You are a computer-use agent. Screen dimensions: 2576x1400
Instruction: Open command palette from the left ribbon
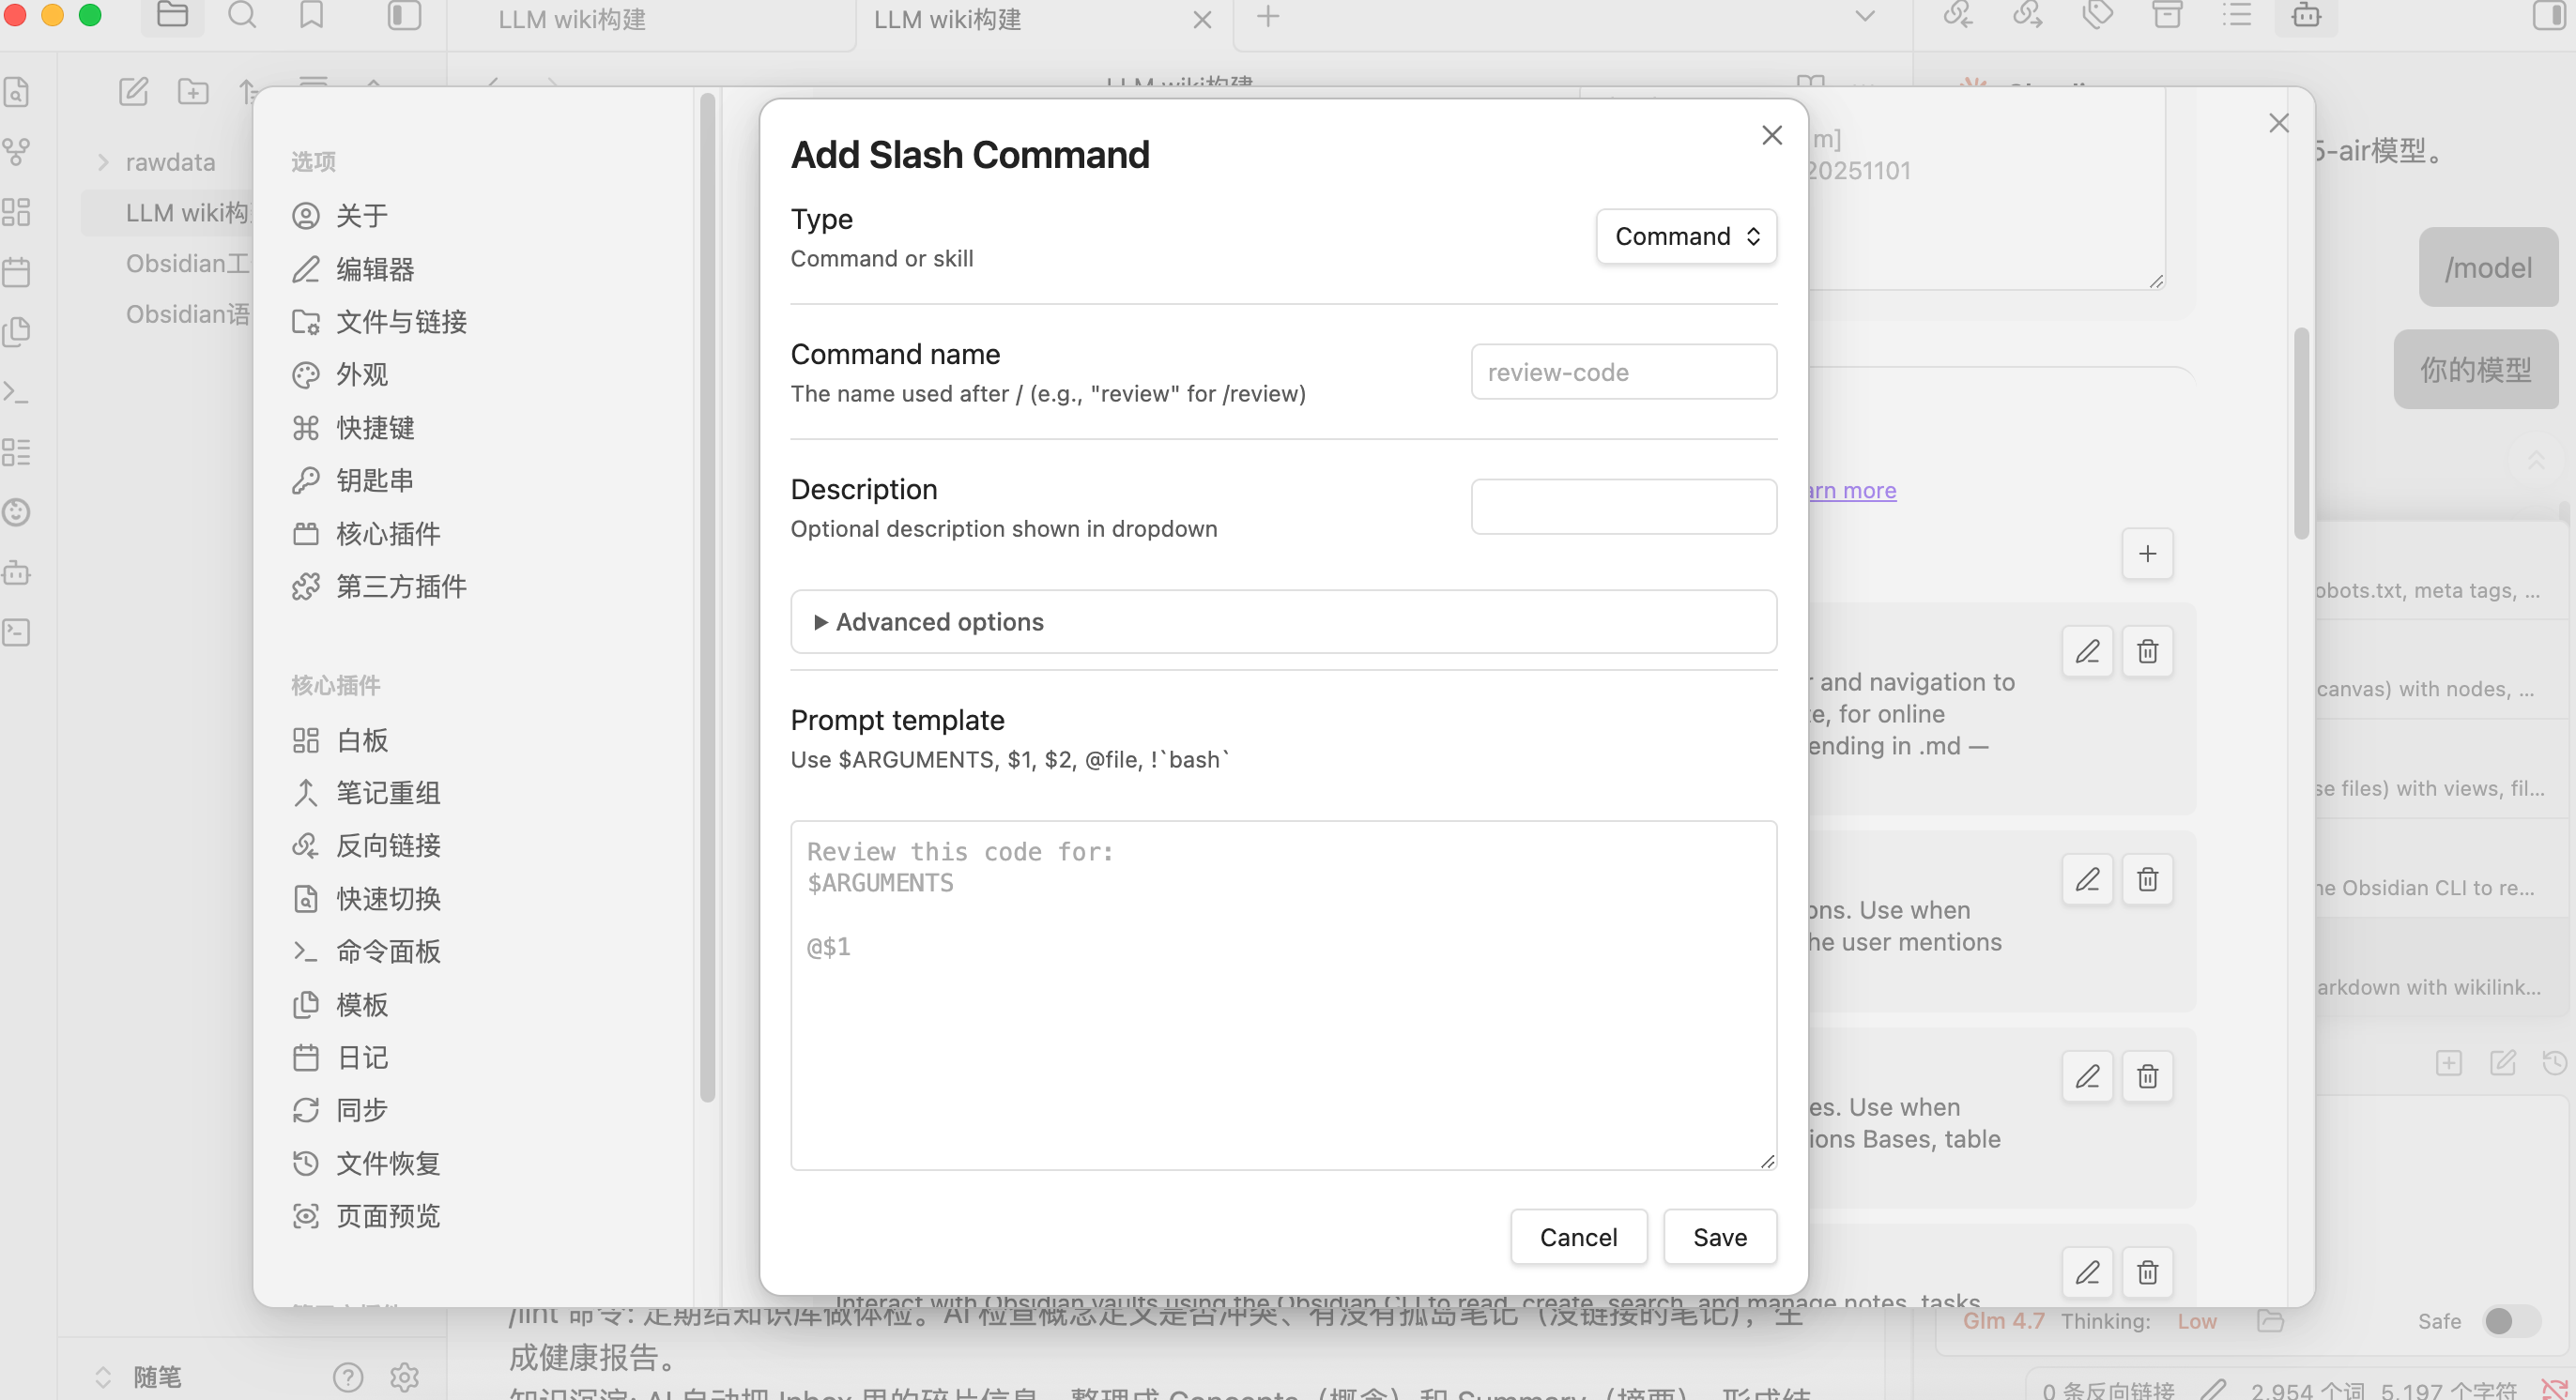[x=17, y=391]
